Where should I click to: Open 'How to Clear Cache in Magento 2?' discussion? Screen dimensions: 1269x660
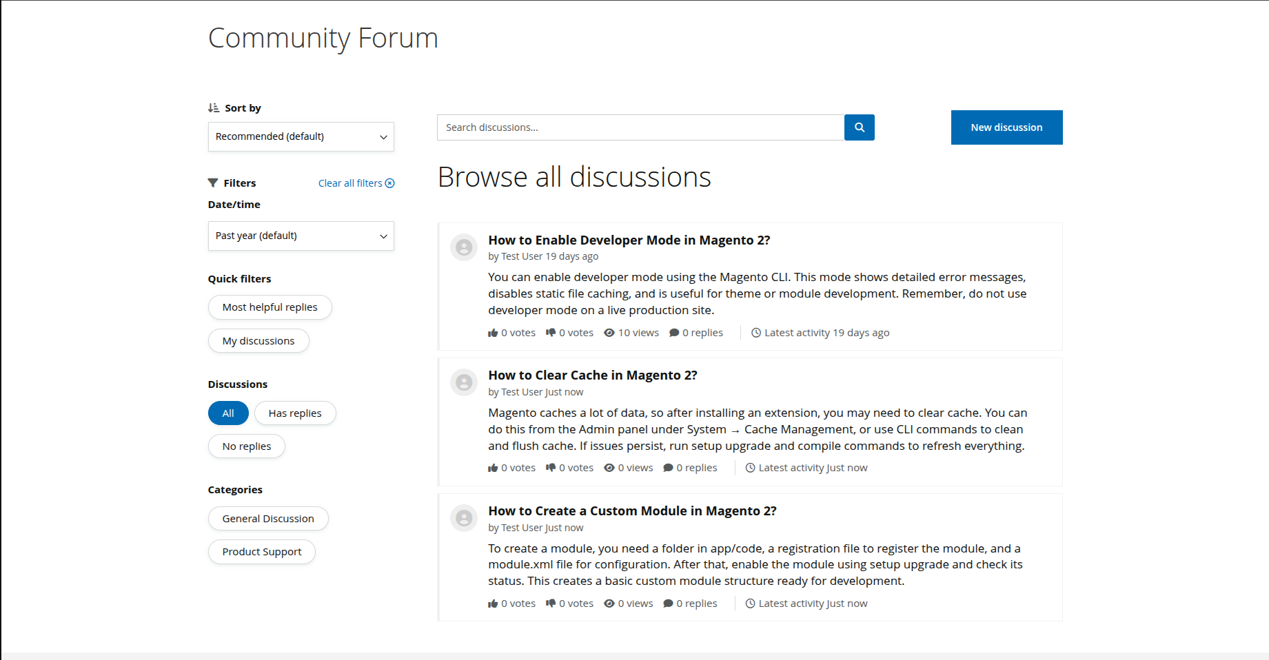(x=593, y=375)
